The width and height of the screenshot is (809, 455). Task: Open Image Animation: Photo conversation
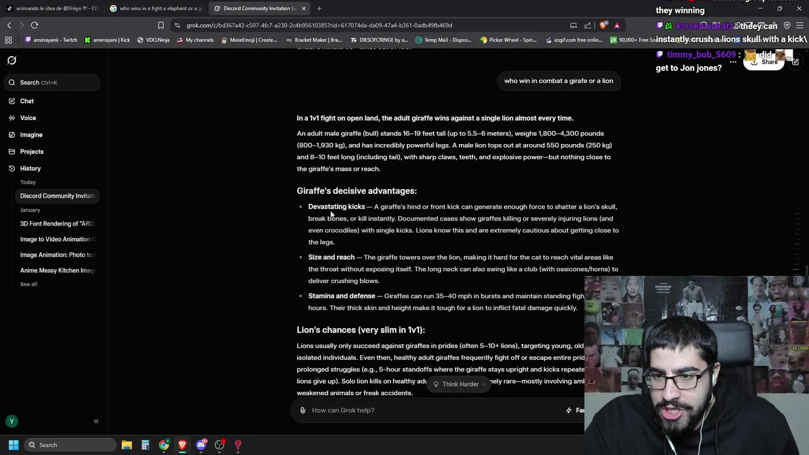[x=57, y=255]
